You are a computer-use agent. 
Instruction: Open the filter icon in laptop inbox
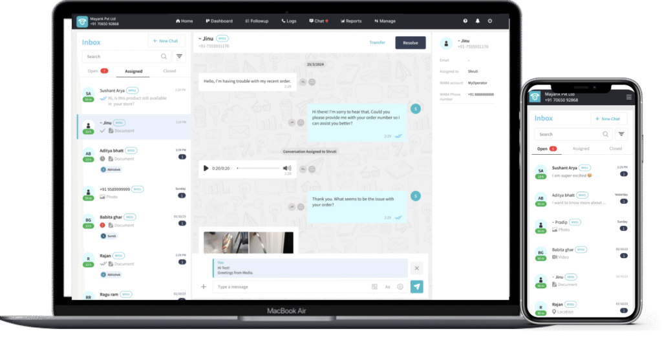tap(180, 57)
